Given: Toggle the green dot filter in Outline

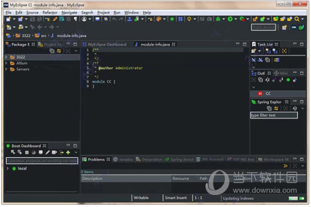Looking at the screenshot, I should 288,80.
